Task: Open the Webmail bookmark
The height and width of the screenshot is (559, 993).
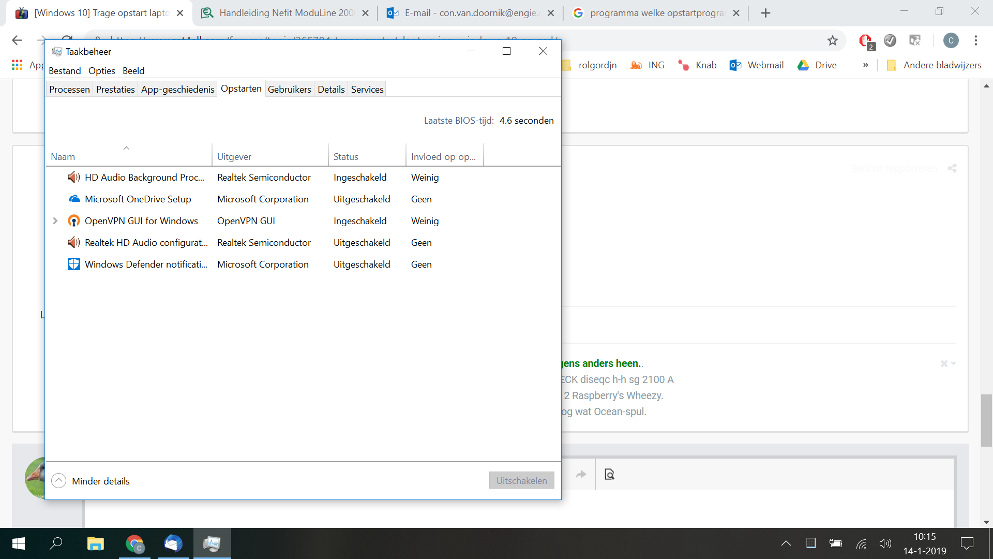Action: point(757,65)
